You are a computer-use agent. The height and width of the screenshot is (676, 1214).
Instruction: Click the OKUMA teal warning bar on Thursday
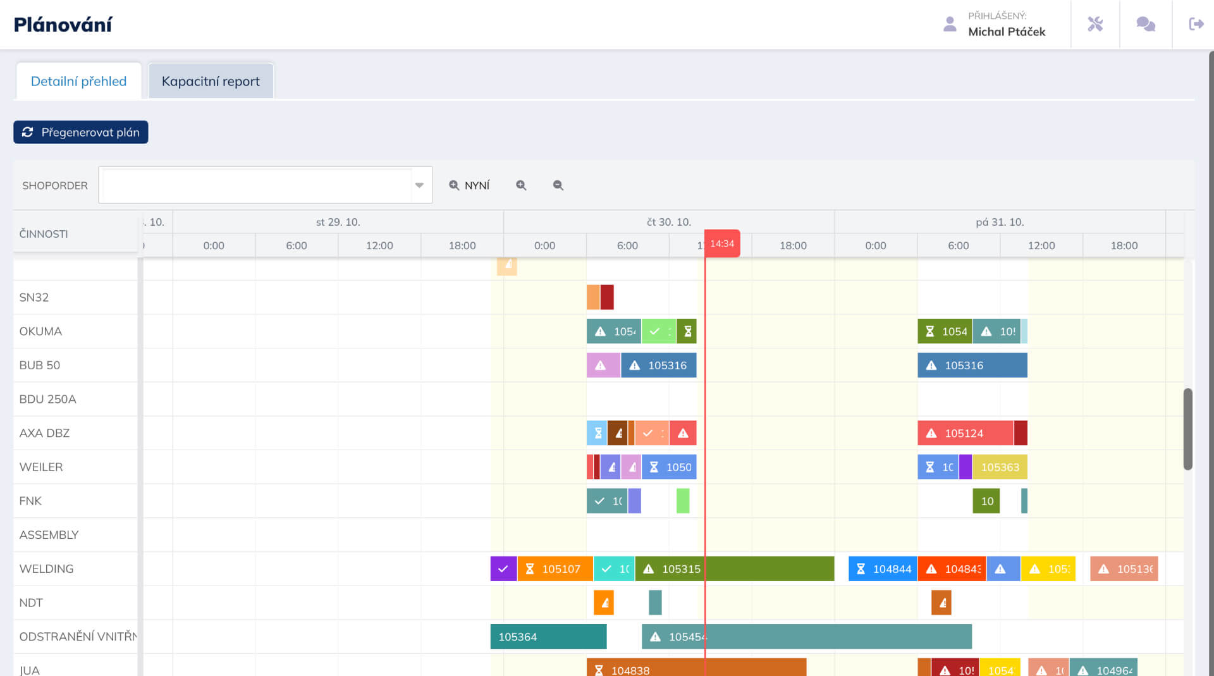click(614, 331)
